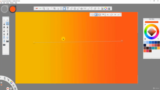Select Solid Fill mode
Viewport: 160px width, 90px height.
point(93,14)
